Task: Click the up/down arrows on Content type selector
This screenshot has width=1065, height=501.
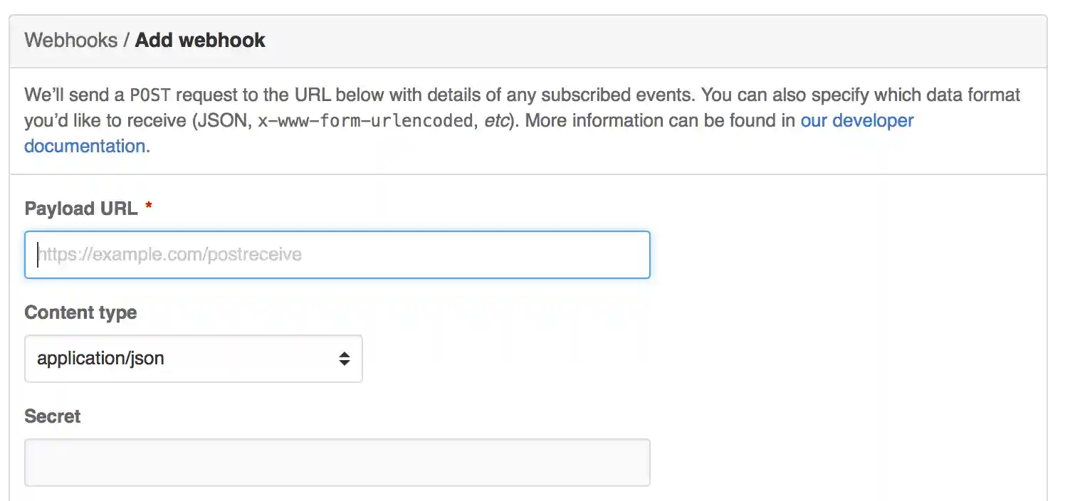Action: 345,359
